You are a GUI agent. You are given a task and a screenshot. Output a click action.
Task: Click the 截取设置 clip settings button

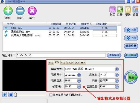(131, 46)
